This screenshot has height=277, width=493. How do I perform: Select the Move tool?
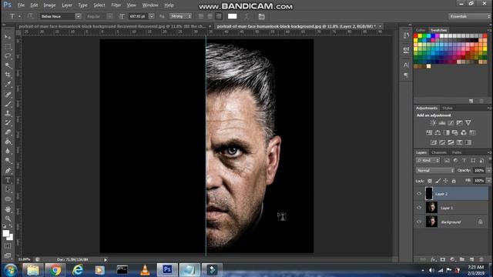pyautogui.click(x=8, y=37)
